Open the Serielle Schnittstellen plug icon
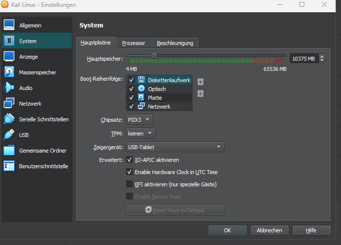This screenshot has width=341, height=245. [9, 119]
